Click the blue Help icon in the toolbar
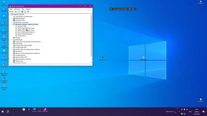This screenshot has height=116, width=207. tap(22, 12)
